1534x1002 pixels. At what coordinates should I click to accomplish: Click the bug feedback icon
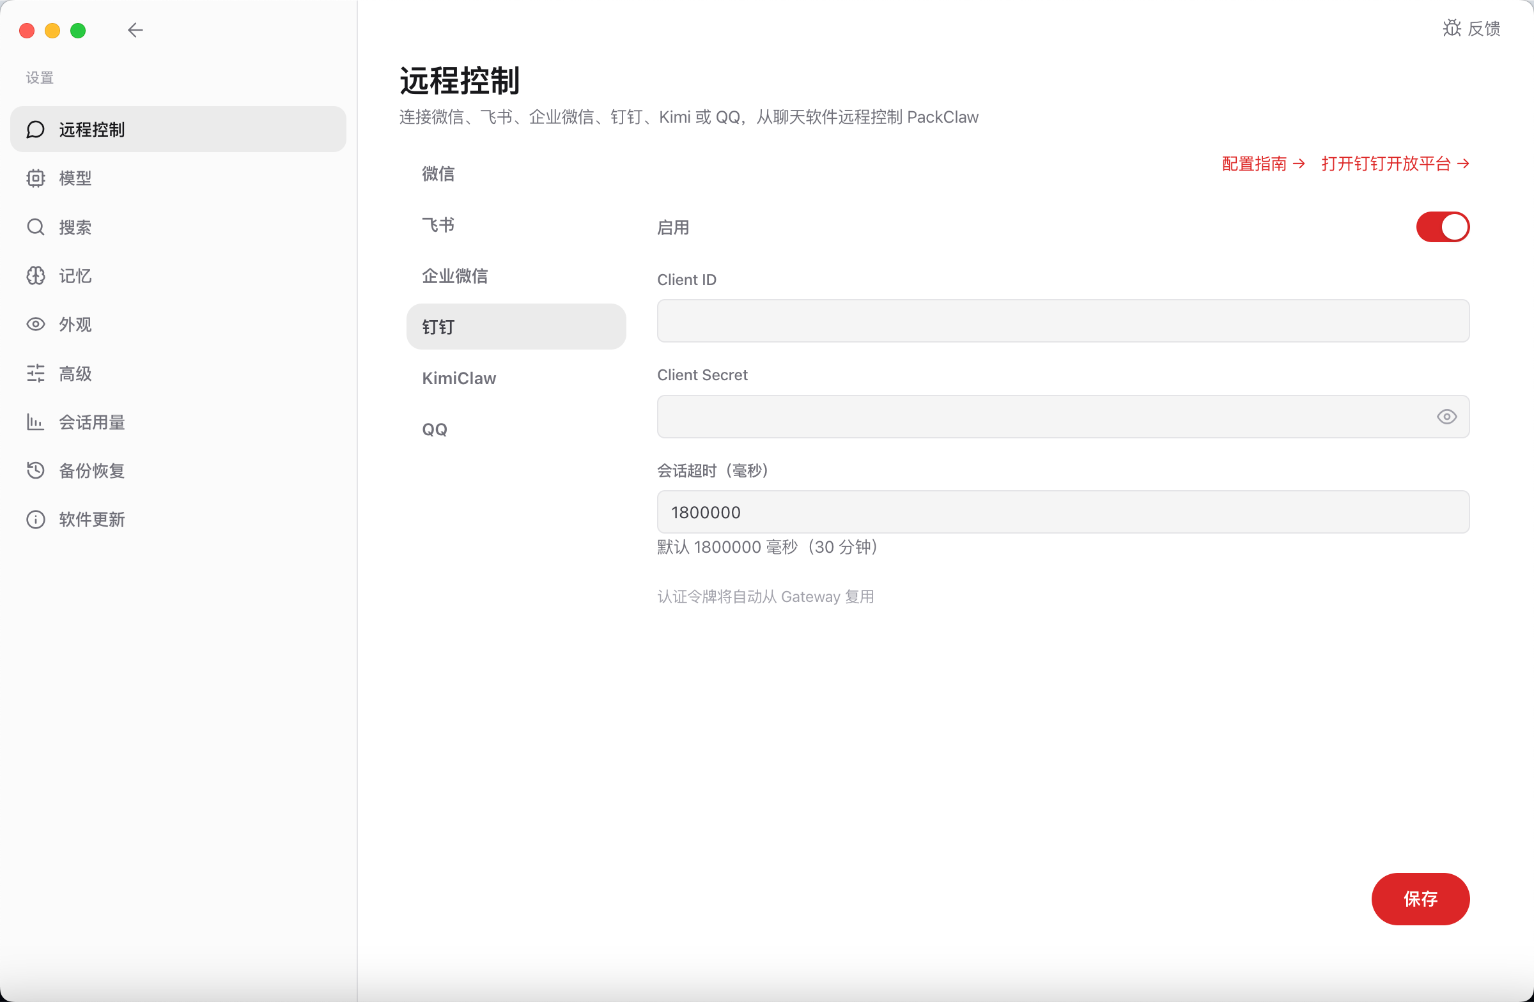tap(1452, 28)
